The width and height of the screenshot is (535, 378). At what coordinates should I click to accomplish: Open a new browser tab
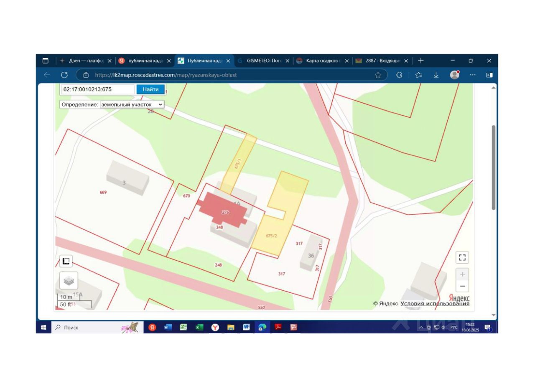[420, 61]
